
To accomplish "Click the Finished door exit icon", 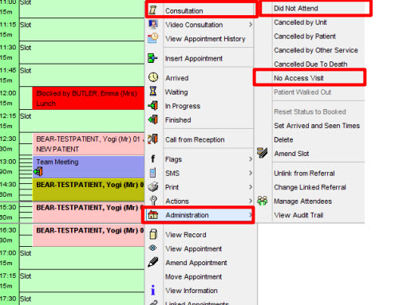I will coord(153,119).
